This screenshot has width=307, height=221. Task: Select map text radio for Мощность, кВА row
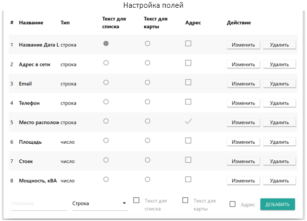147,179
